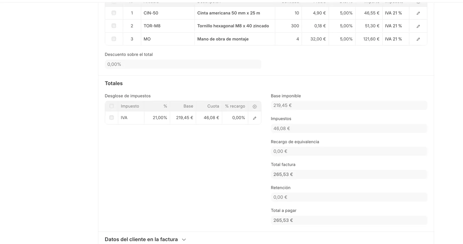The image size is (463, 244).
Task: Click quantity 300 in the TOR-M8 row
Action: [295, 26]
